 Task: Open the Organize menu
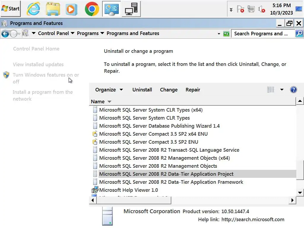pos(109,90)
